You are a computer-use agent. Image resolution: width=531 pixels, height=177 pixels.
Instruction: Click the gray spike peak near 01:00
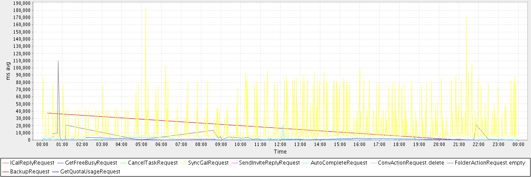(x=58, y=61)
